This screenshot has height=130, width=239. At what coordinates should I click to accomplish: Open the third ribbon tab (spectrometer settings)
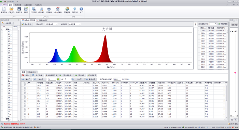[28, 5]
